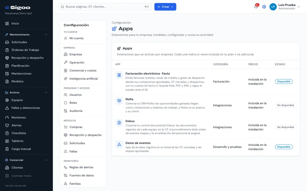Click the Alertas bell icon in sidebar
The height and width of the screenshot is (191, 307).
coord(7,126)
